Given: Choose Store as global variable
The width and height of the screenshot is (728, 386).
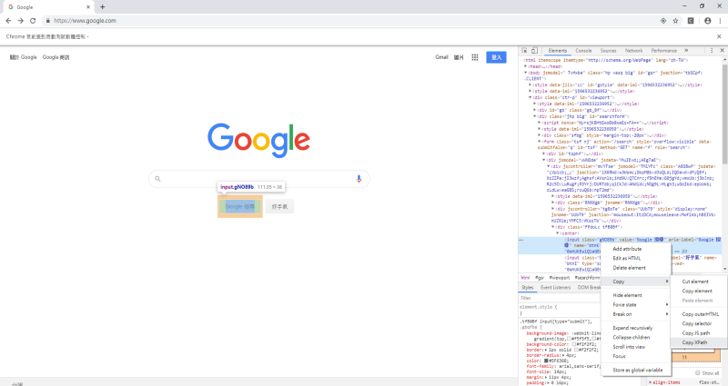Looking at the screenshot, I should point(636,370).
